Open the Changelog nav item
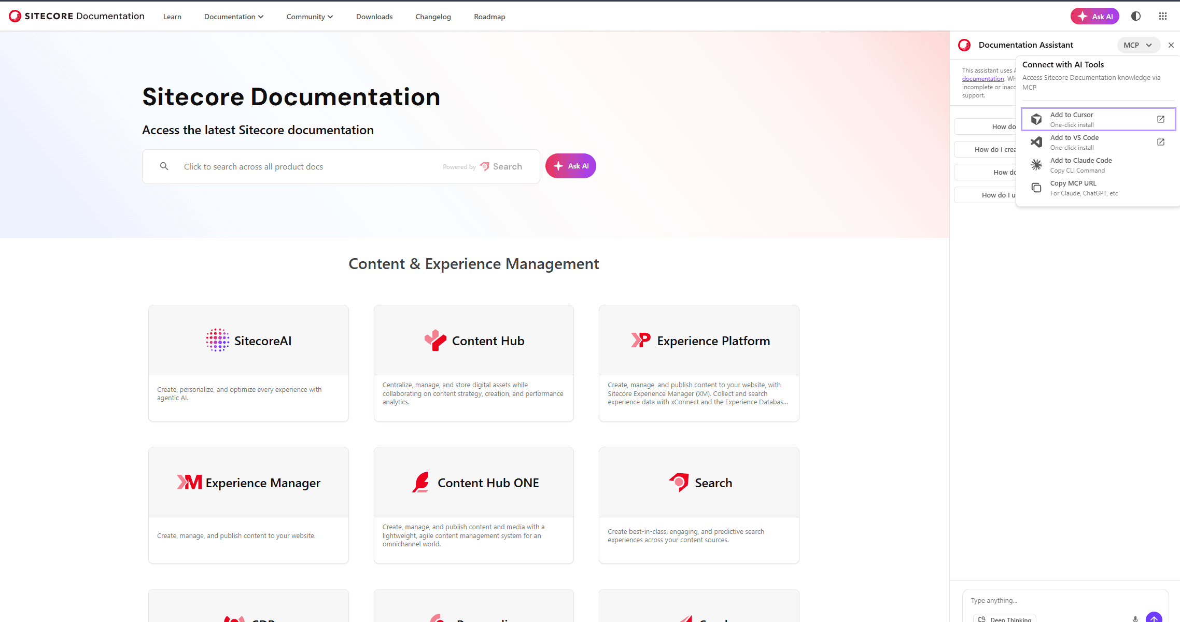 pos(433,17)
